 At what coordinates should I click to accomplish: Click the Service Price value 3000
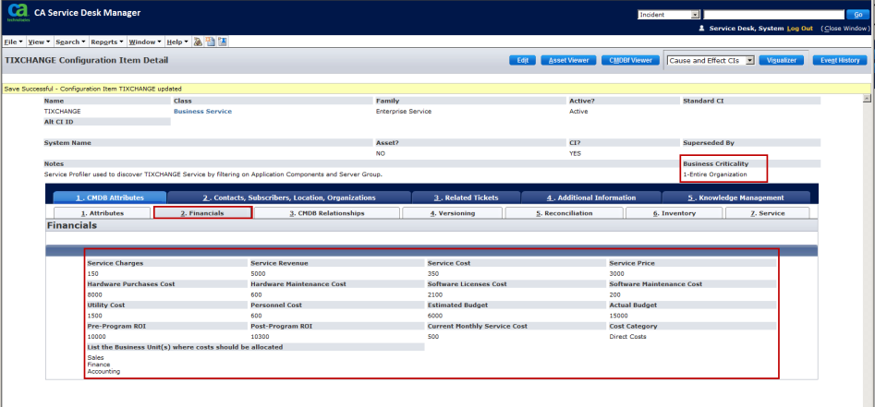(616, 274)
